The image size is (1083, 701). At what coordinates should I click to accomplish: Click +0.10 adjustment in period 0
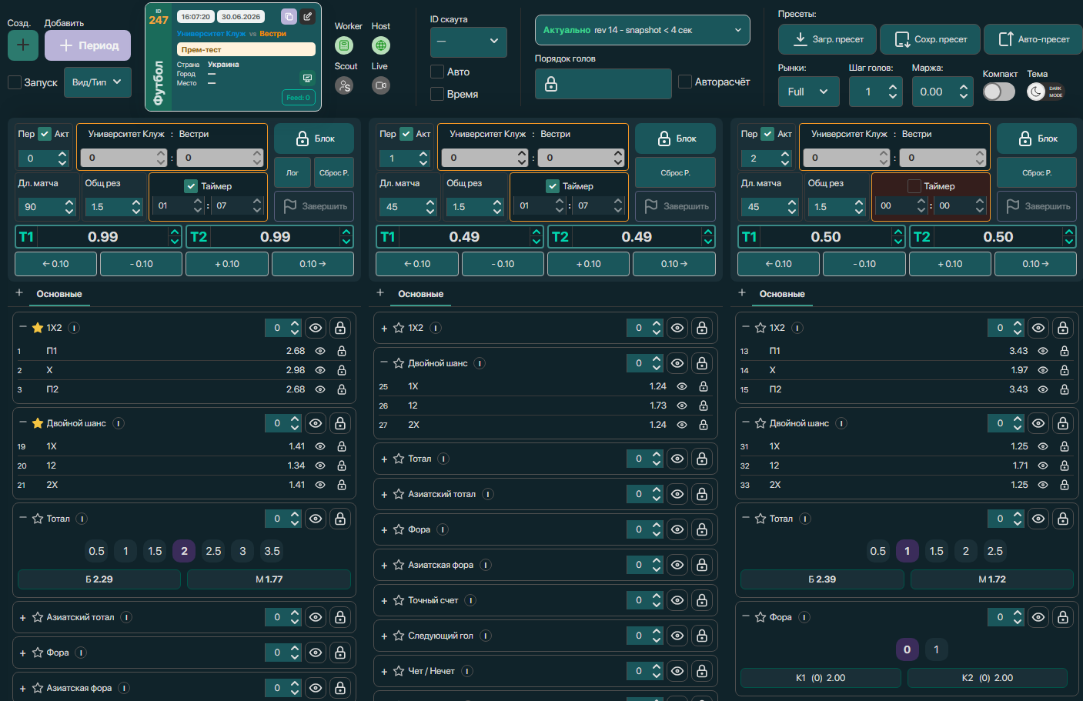coord(227,264)
